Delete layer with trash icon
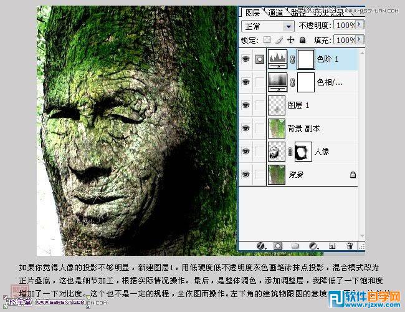405x312 pixels. [x=350, y=245]
